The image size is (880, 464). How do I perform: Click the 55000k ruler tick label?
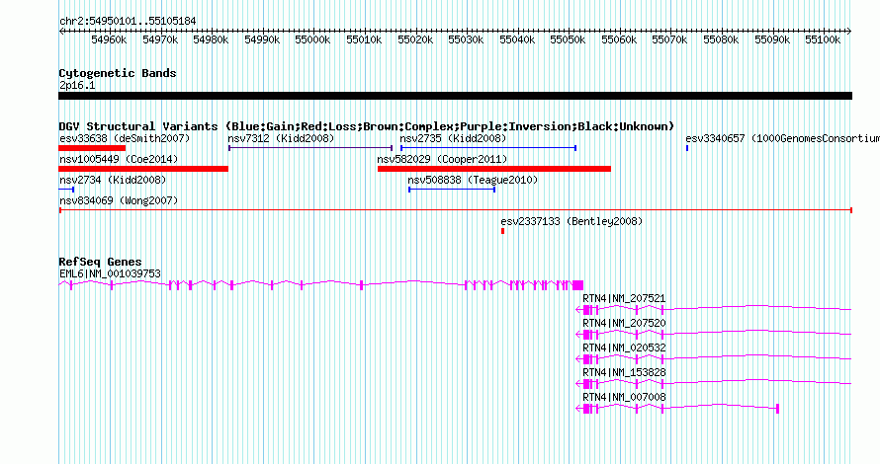(312, 39)
